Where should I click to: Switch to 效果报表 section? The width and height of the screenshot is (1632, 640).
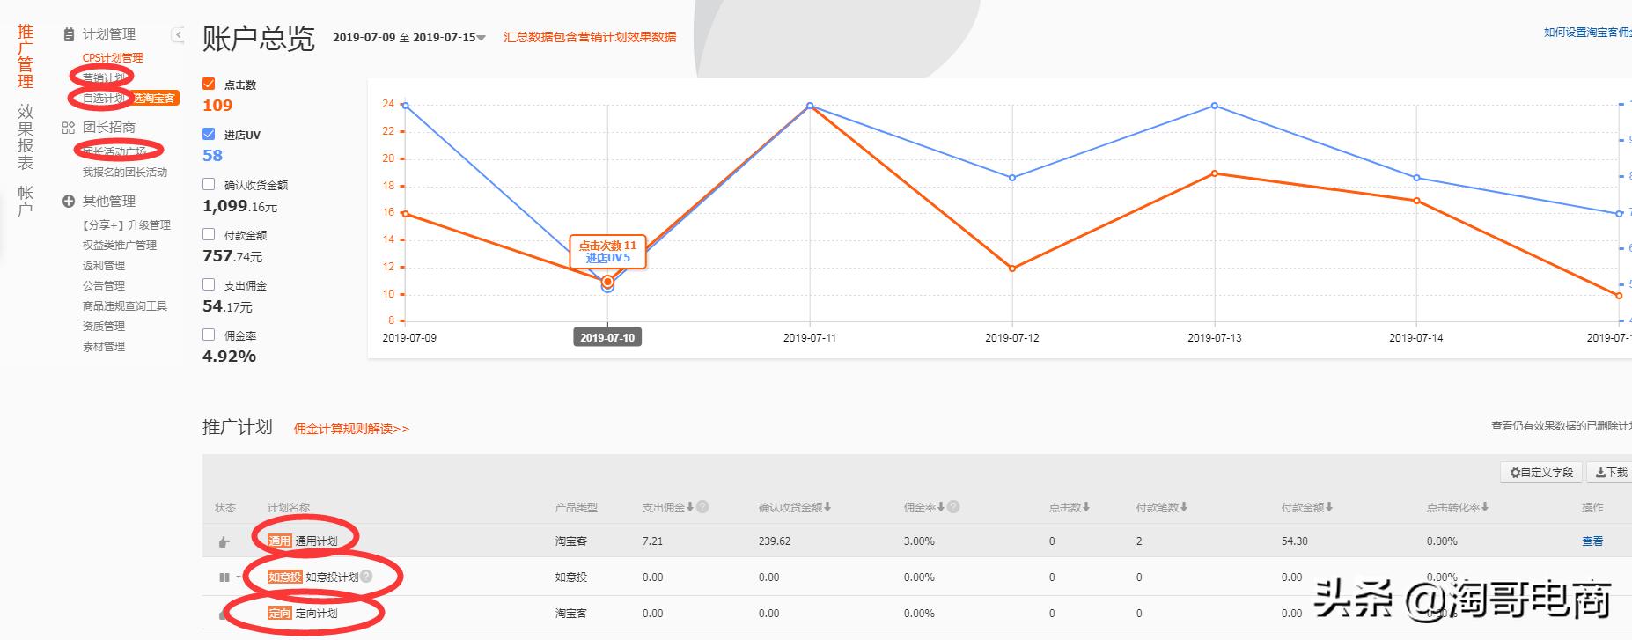26,136
